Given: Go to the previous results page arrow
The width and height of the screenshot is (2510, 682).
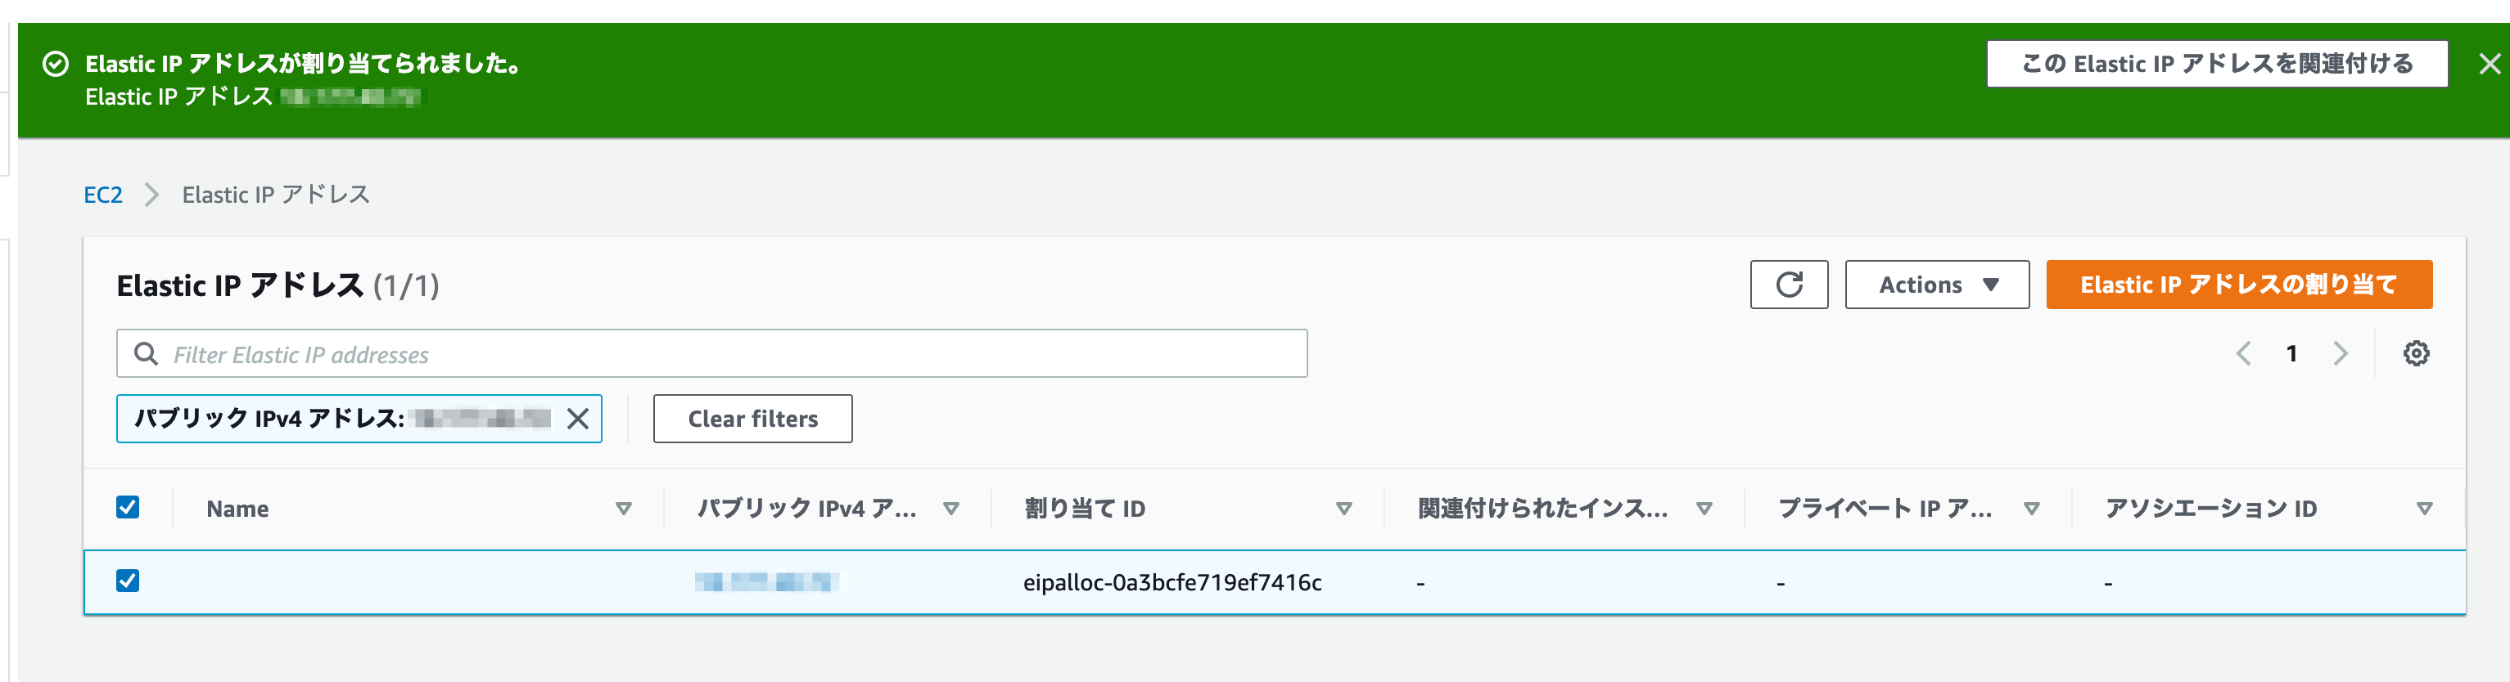Looking at the screenshot, I should click(x=2244, y=353).
